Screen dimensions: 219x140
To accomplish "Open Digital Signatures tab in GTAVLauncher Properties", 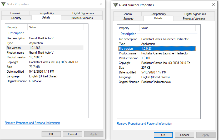I will coord(195,14).
